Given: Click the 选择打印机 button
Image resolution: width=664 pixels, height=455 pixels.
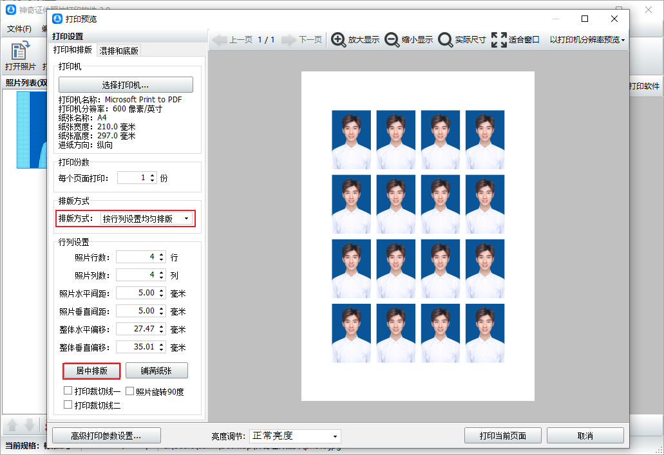Looking at the screenshot, I should (126, 85).
